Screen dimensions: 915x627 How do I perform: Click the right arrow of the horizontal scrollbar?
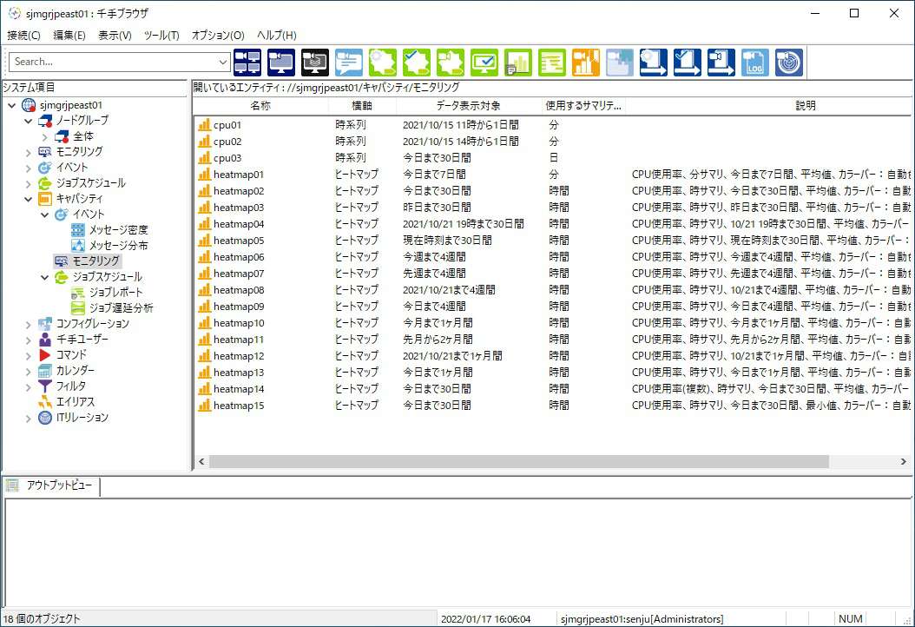(904, 462)
